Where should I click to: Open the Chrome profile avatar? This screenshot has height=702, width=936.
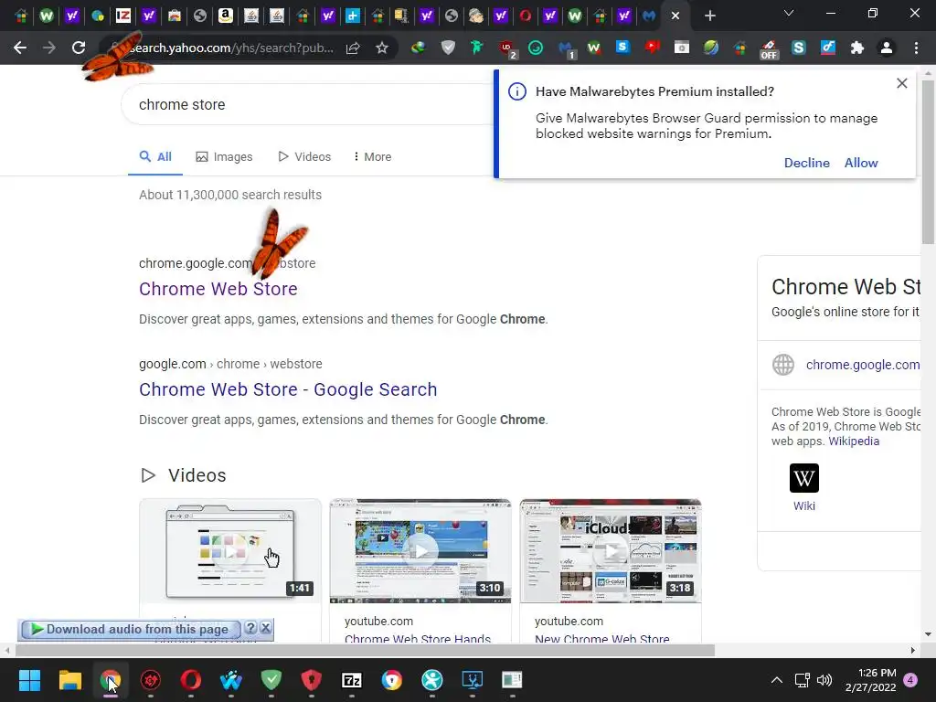tap(887, 48)
